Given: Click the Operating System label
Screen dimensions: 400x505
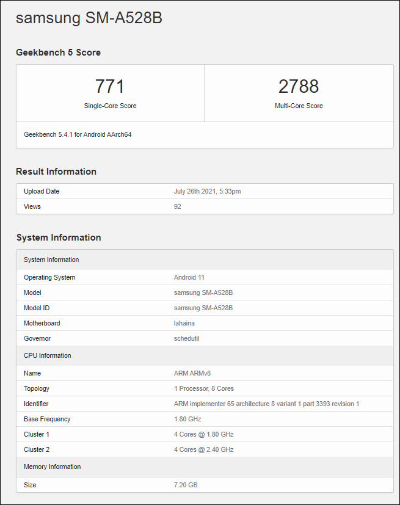Looking at the screenshot, I should (x=49, y=277).
